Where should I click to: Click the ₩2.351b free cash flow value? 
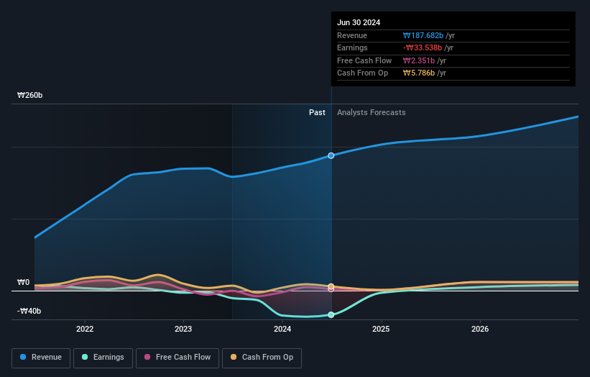click(x=419, y=60)
